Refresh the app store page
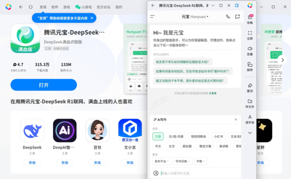 tap(31, 7)
